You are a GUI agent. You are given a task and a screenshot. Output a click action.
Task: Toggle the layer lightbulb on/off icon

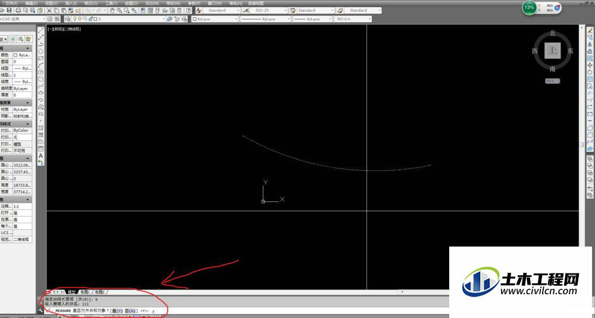[x=75, y=18]
